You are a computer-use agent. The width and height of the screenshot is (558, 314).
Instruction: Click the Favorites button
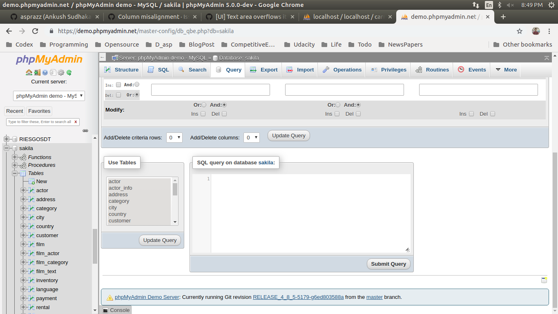39,111
